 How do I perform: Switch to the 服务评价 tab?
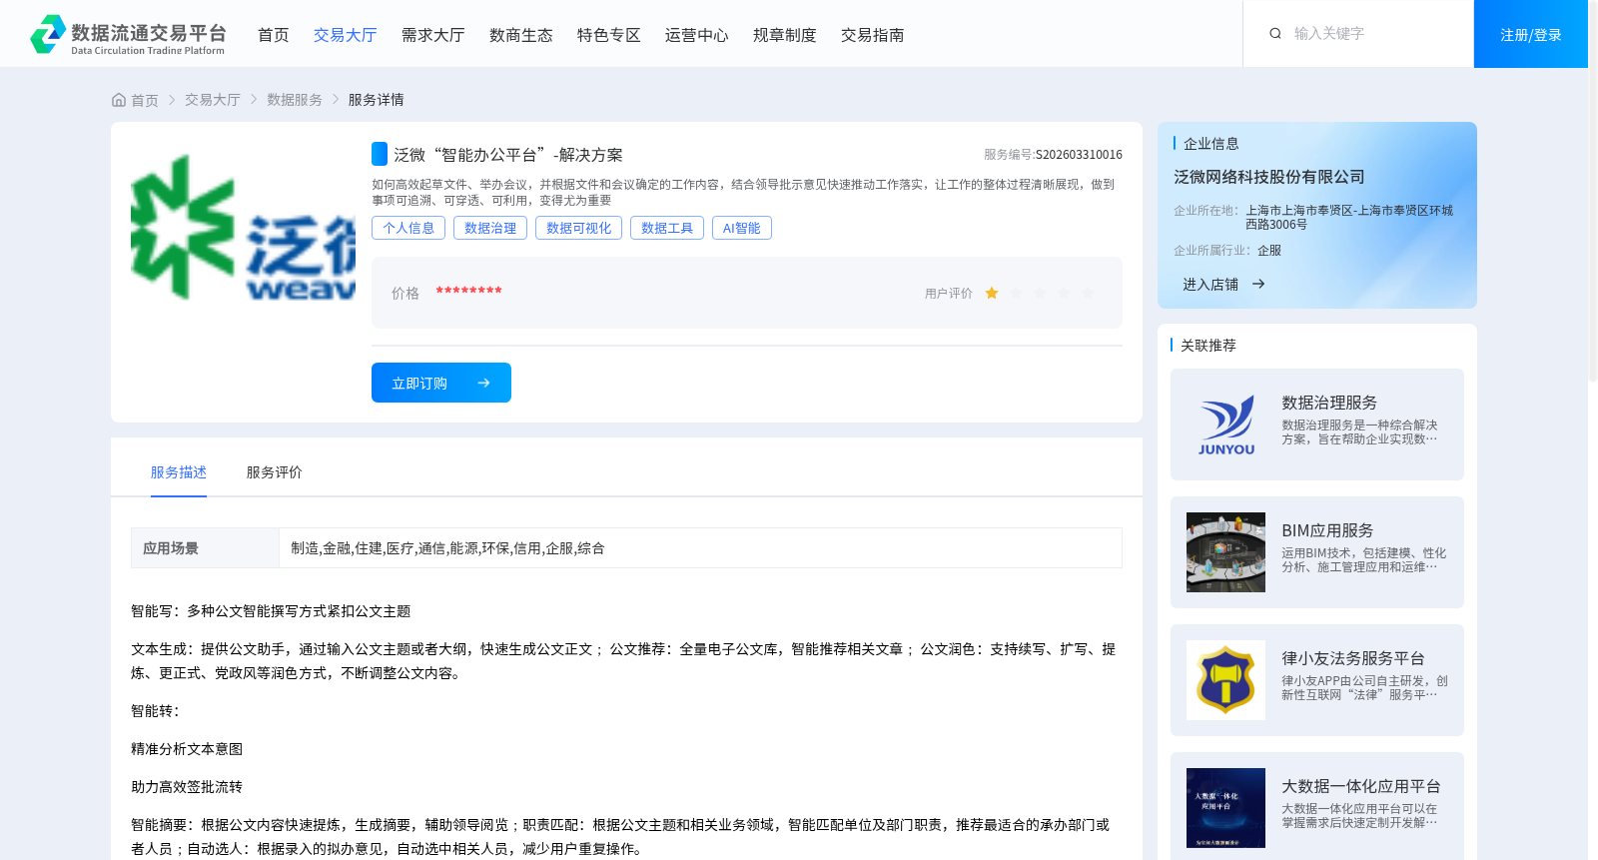275,472
